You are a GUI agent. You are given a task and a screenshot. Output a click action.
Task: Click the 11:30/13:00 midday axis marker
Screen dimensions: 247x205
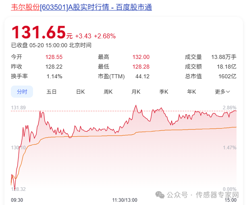125,200
